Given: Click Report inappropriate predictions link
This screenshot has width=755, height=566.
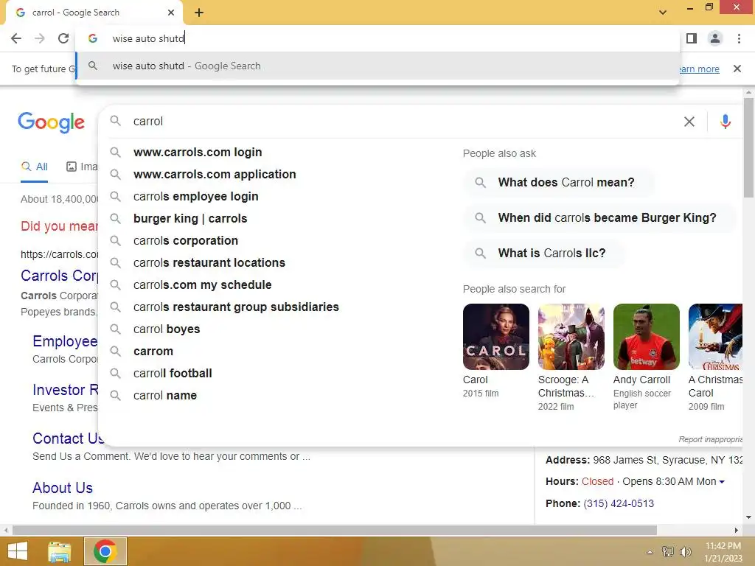Looking at the screenshot, I should (x=710, y=439).
